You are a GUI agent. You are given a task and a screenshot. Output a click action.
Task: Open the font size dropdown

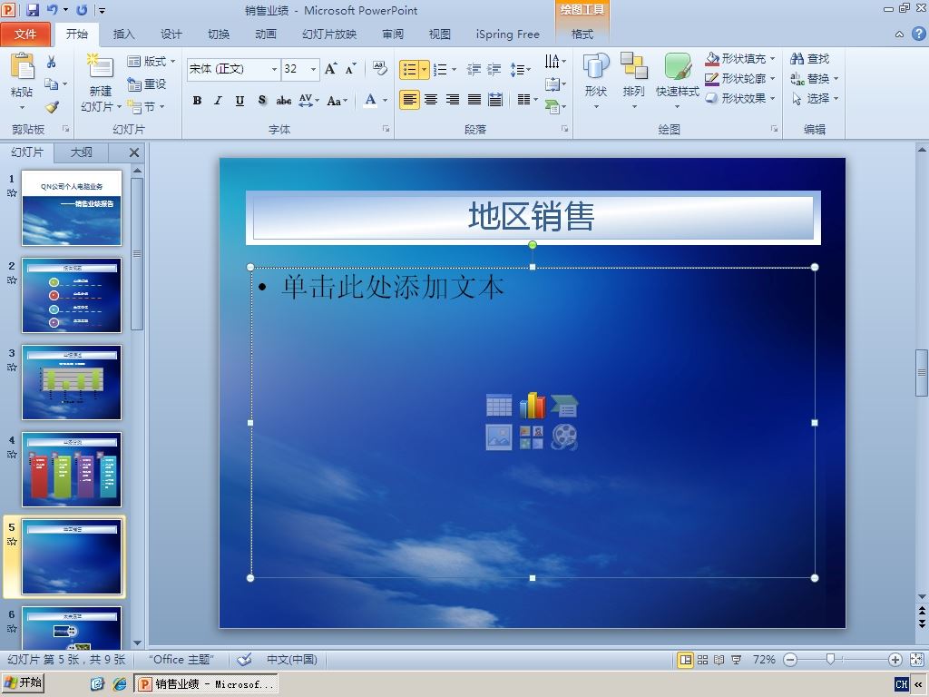(x=313, y=69)
